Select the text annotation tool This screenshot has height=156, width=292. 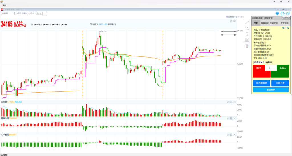pos(247,34)
